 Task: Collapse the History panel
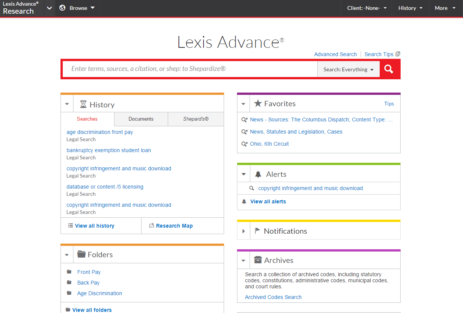[x=67, y=104]
